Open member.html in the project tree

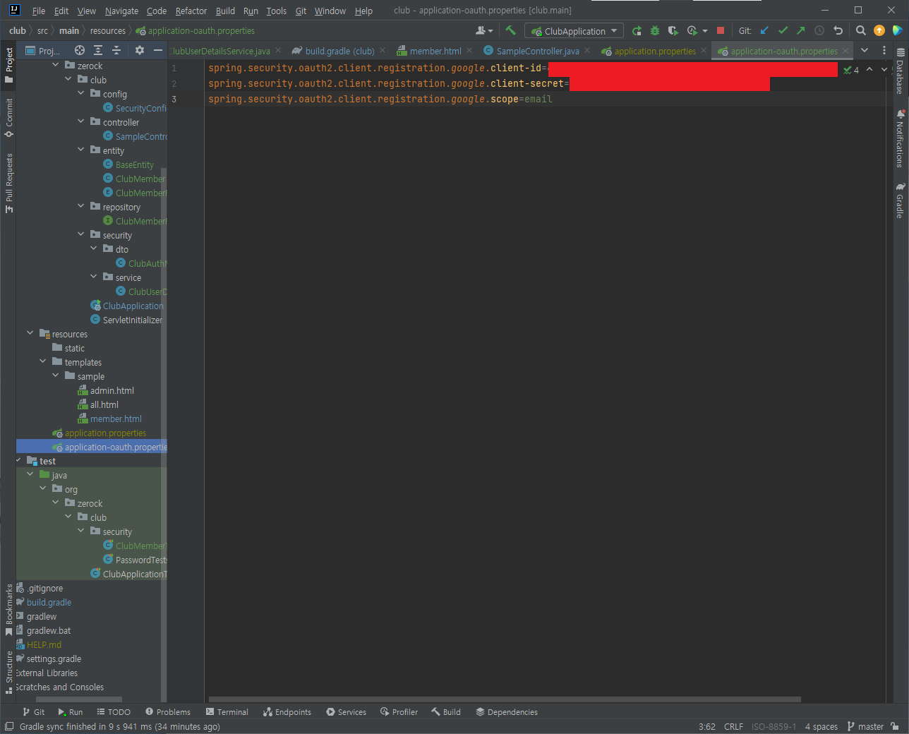coord(116,419)
